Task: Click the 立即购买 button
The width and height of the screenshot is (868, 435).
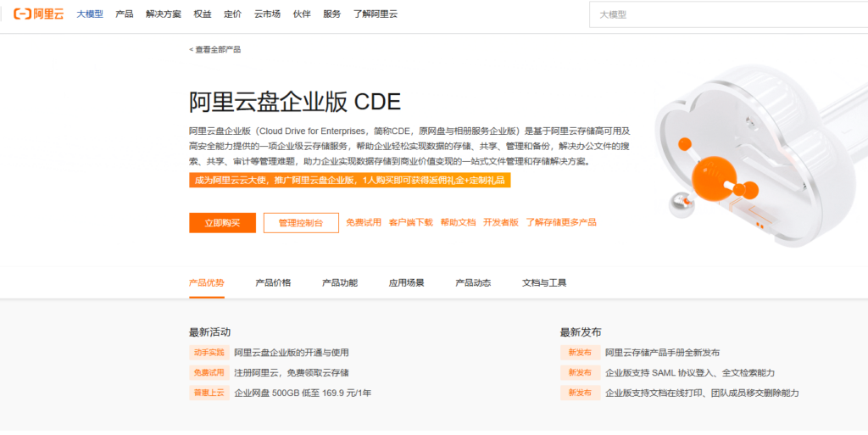Action: click(223, 222)
